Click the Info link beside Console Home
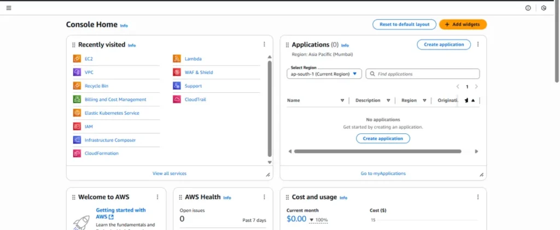Viewport: 560px width, 230px height. tap(124, 26)
